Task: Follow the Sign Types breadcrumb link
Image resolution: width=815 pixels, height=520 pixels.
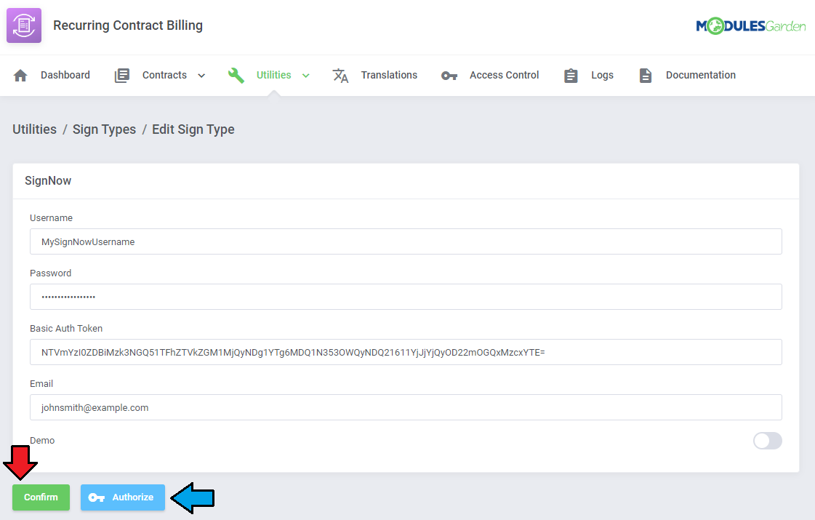Action: (x=104, y=129)
